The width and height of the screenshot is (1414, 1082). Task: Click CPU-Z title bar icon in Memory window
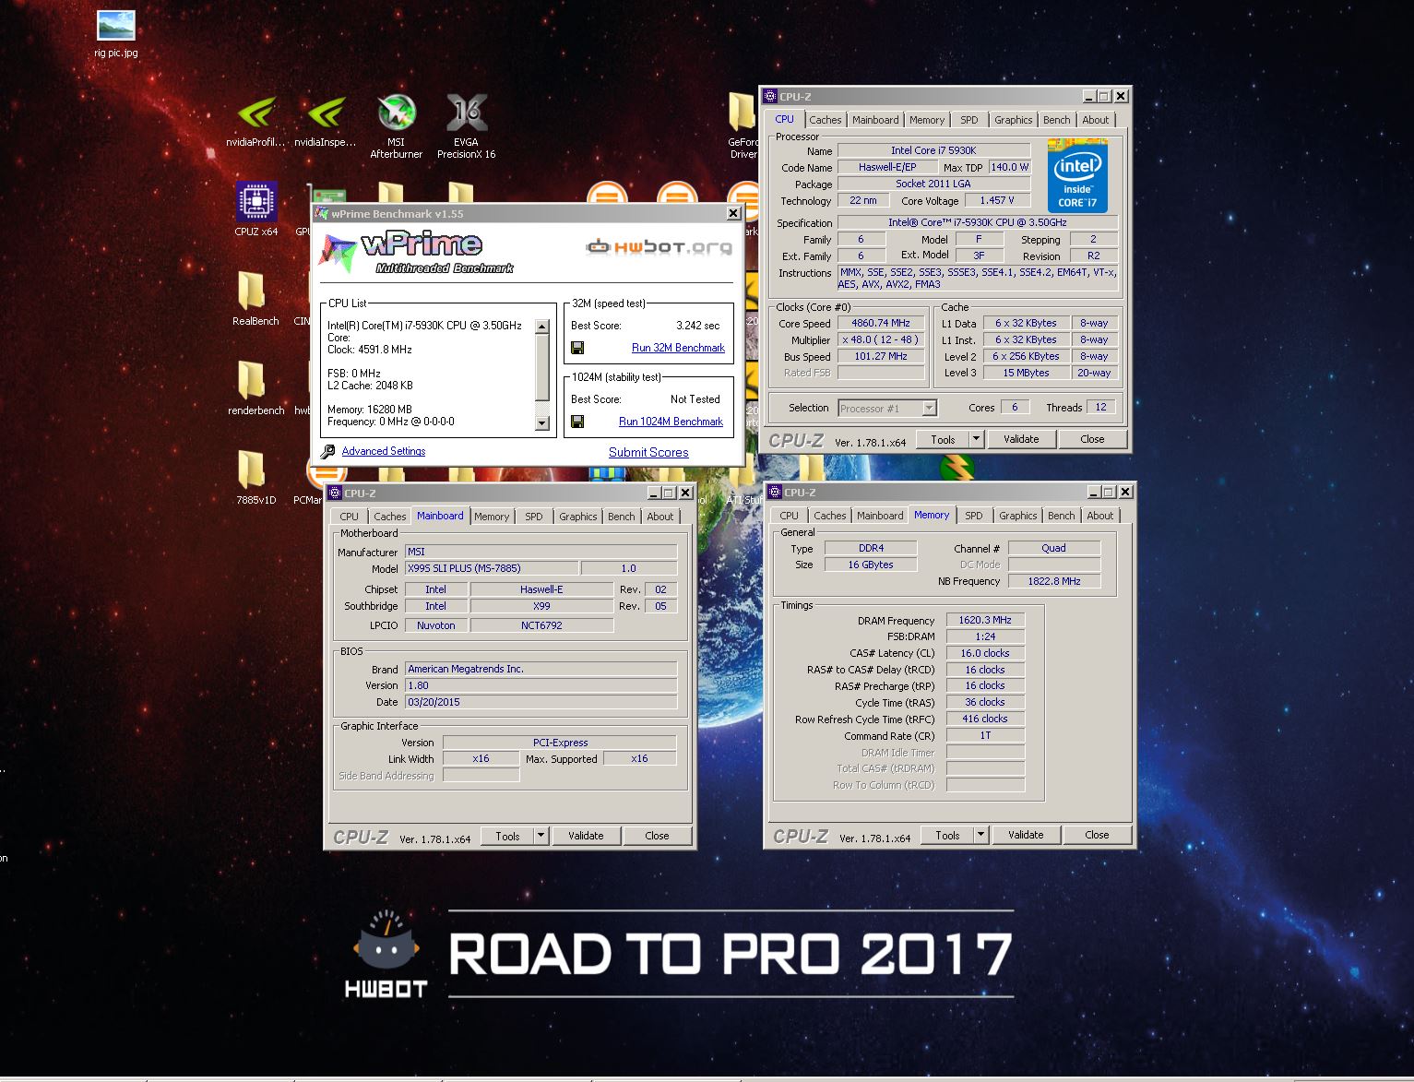pyautogui.click(x=775, y=492)
